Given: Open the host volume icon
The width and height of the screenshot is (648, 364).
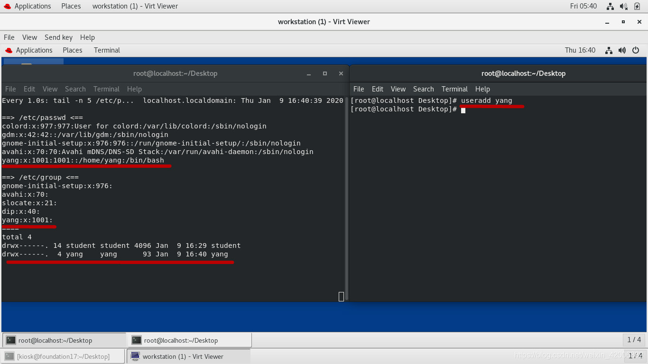Looking at the screenshot, I should [x=624, y=6].
